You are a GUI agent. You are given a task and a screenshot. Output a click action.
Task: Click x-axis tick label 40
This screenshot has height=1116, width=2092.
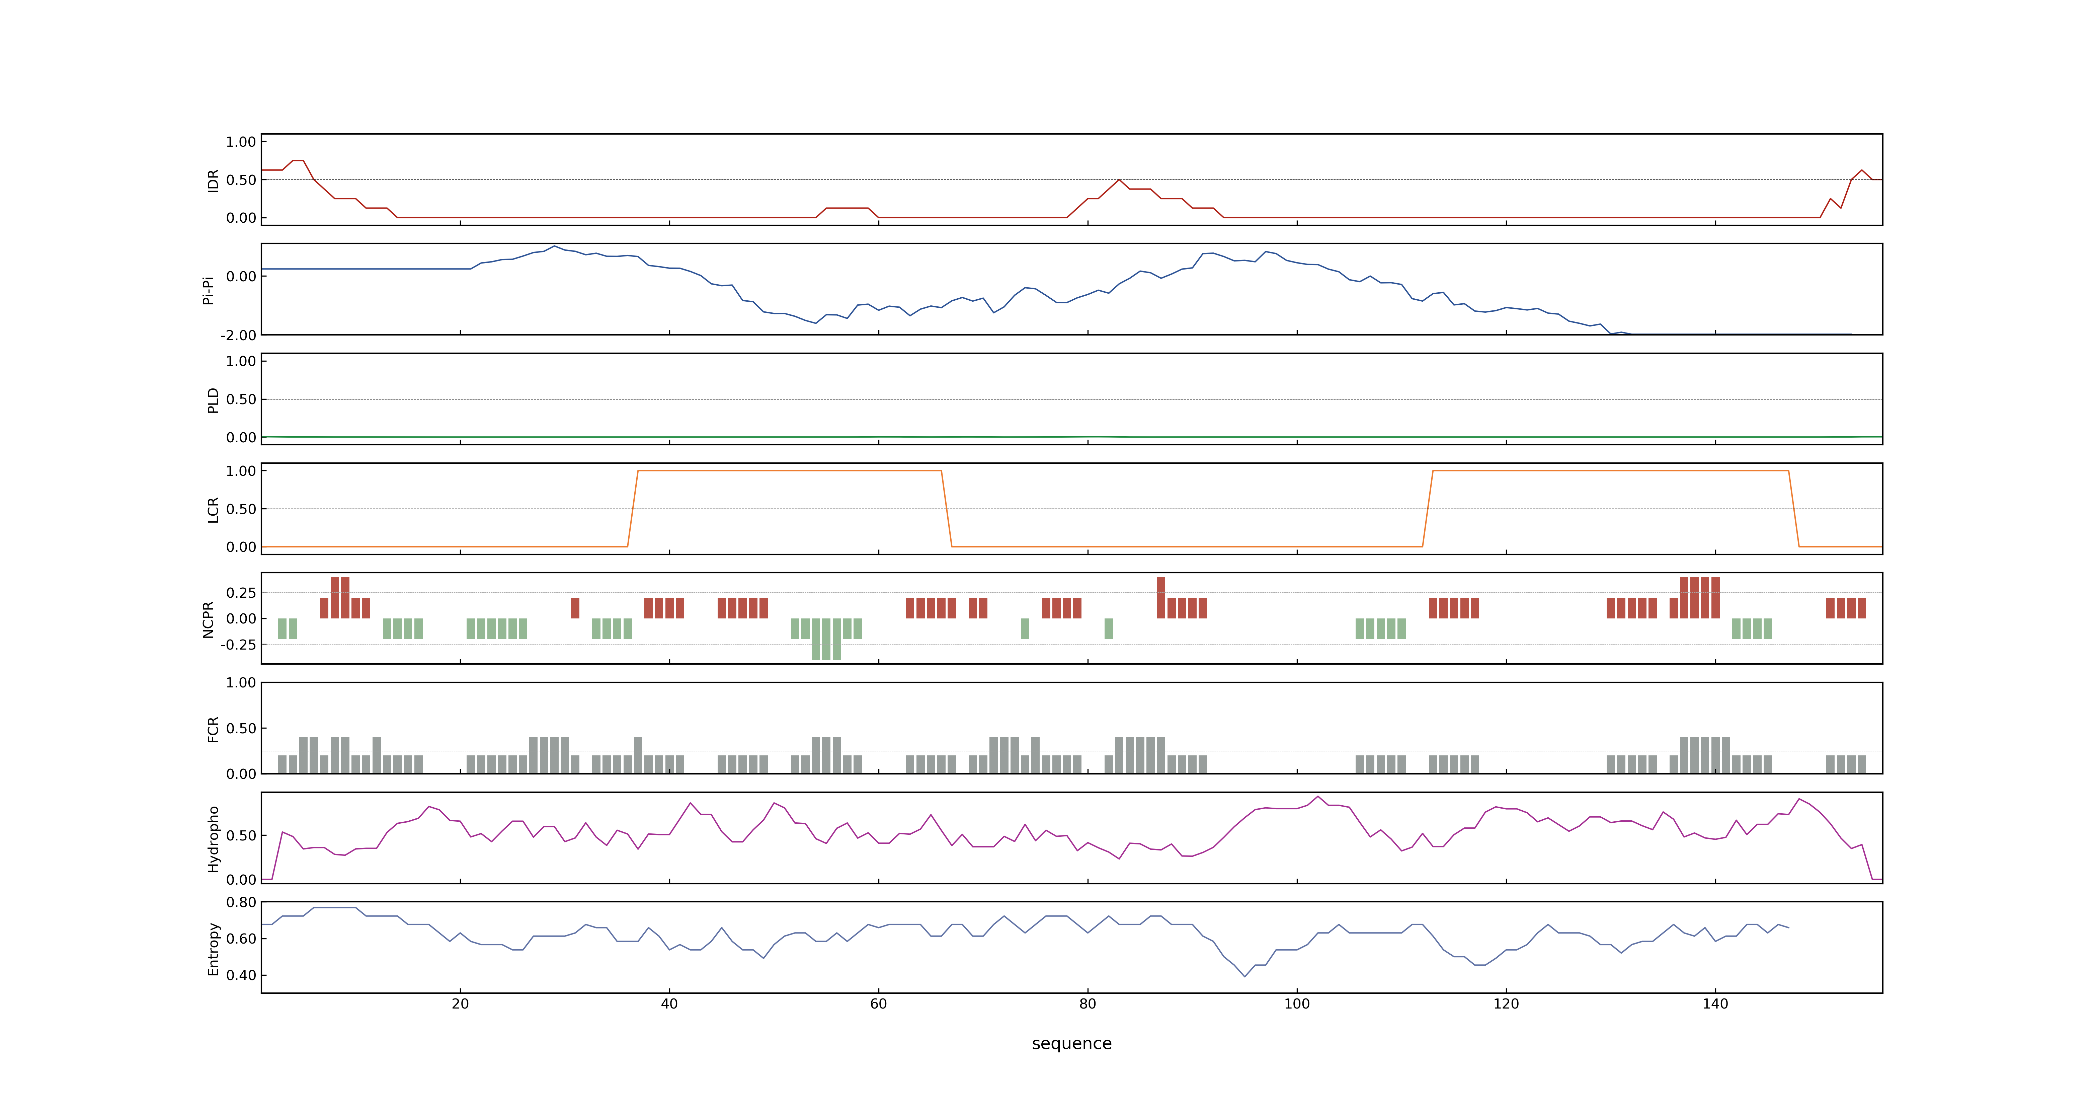[x=669, y=1003]
